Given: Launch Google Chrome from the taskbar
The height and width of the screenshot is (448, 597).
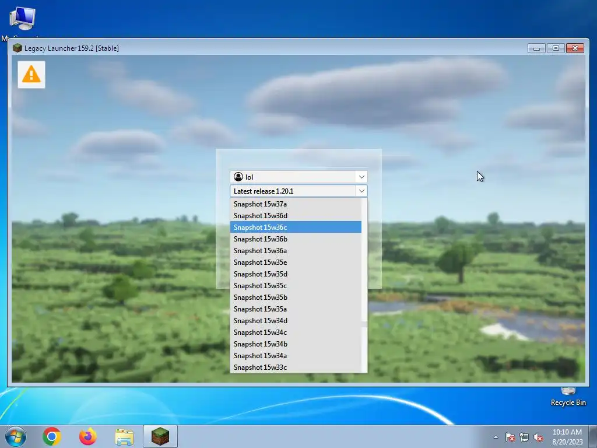Looking at the screenshot, I should pos(52,436).
